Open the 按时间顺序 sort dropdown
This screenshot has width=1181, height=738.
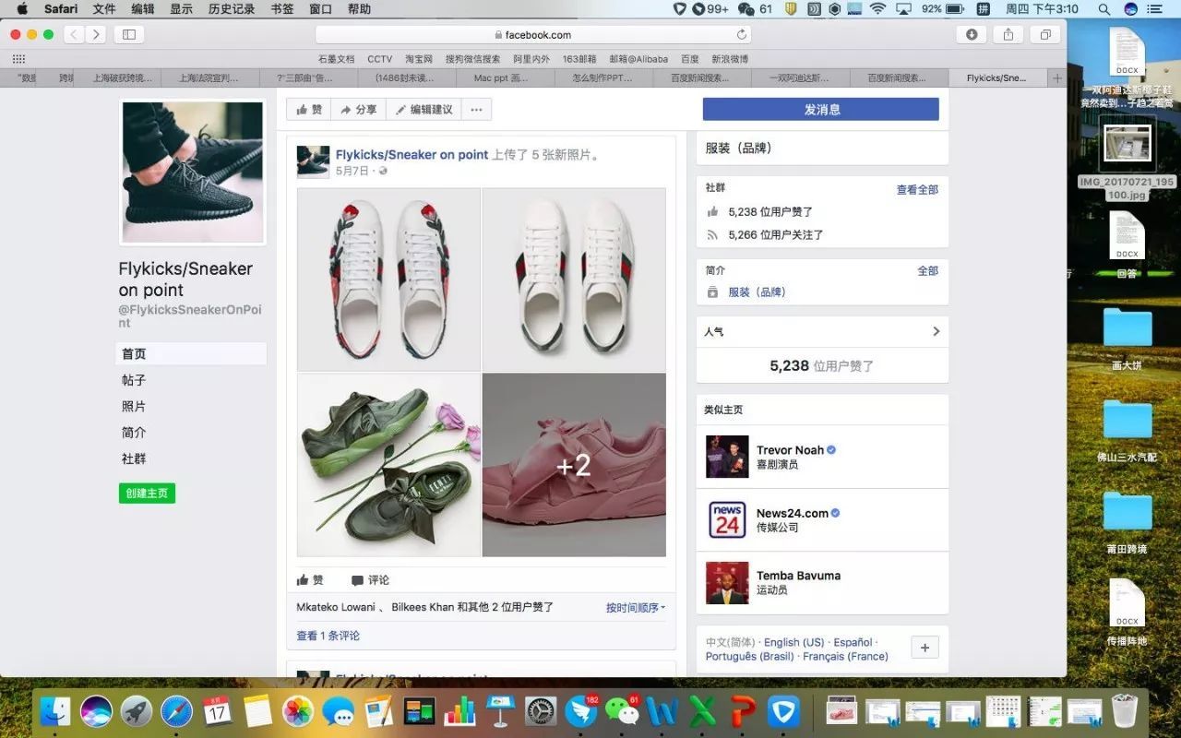coord(635,608)
